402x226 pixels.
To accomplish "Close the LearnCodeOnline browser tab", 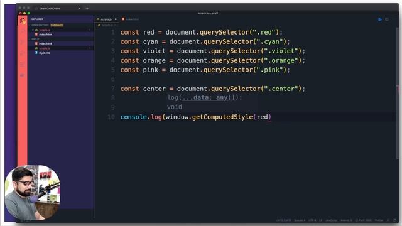I will click(79, 8).
